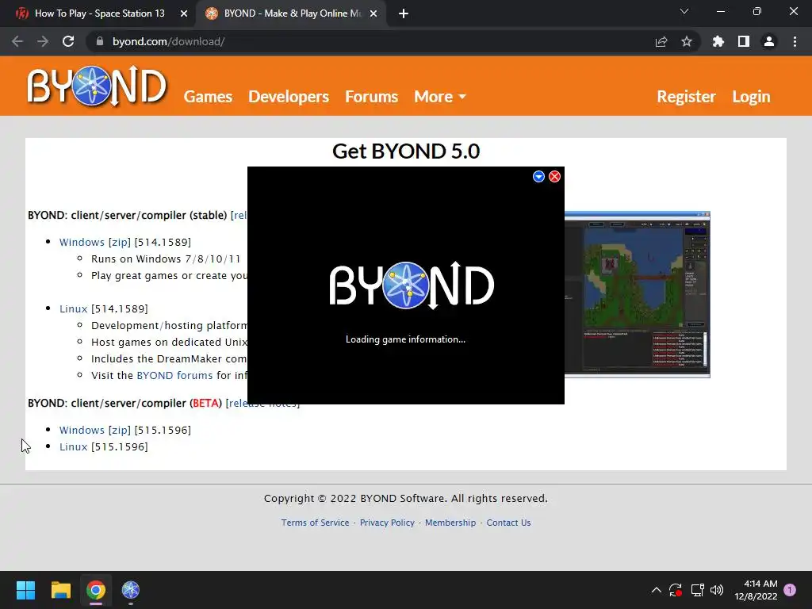Click the browser back arrow
The height and width of the screenshot is (609, 812).
(x=17, y=41)
